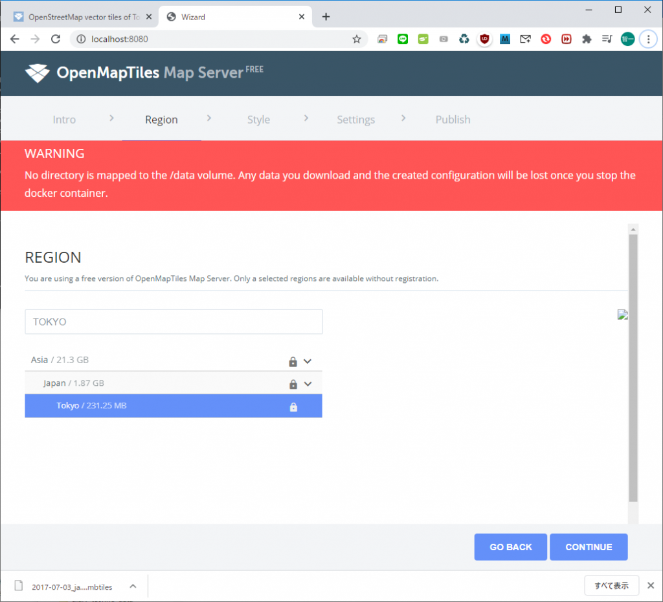Open the media control playlist icon

(x=607, y=39)
